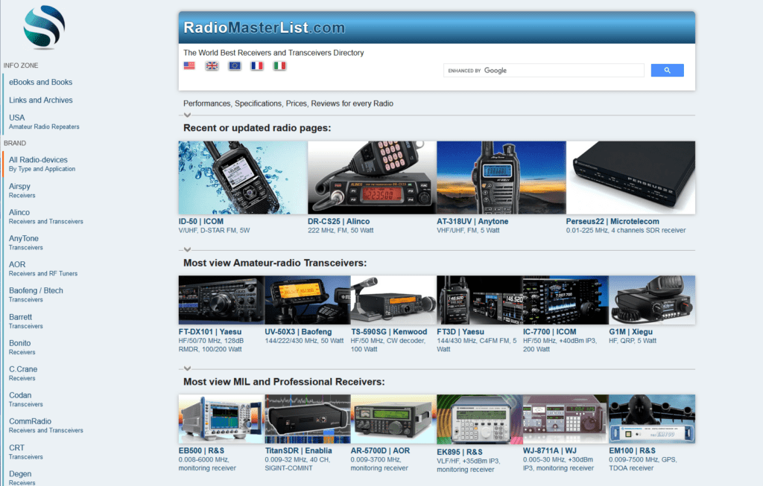
Task: Open Baofeng / Btech Transceivers brand
Action: tap(36, 295)
